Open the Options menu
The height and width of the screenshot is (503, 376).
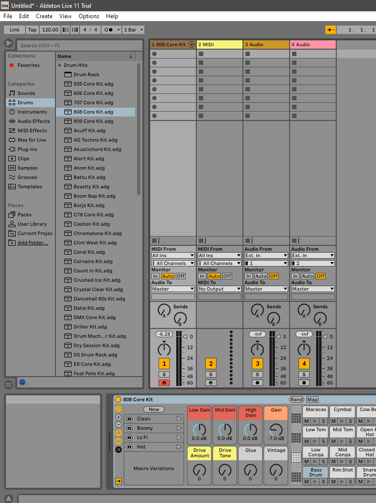[89, 16]
